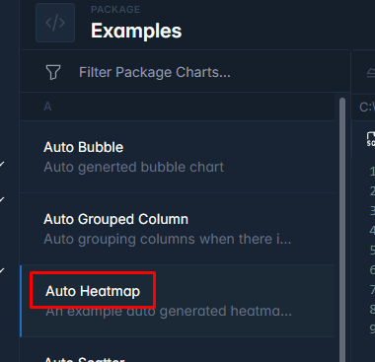
Task: Click line number 5 in editor gutter
Action: pyautogui.click(x=372, y=250)
